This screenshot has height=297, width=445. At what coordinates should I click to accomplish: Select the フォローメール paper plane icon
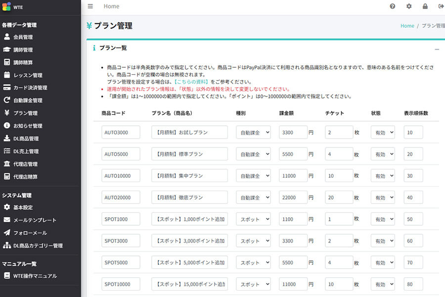pyautogui.click(x=7, y=232)
